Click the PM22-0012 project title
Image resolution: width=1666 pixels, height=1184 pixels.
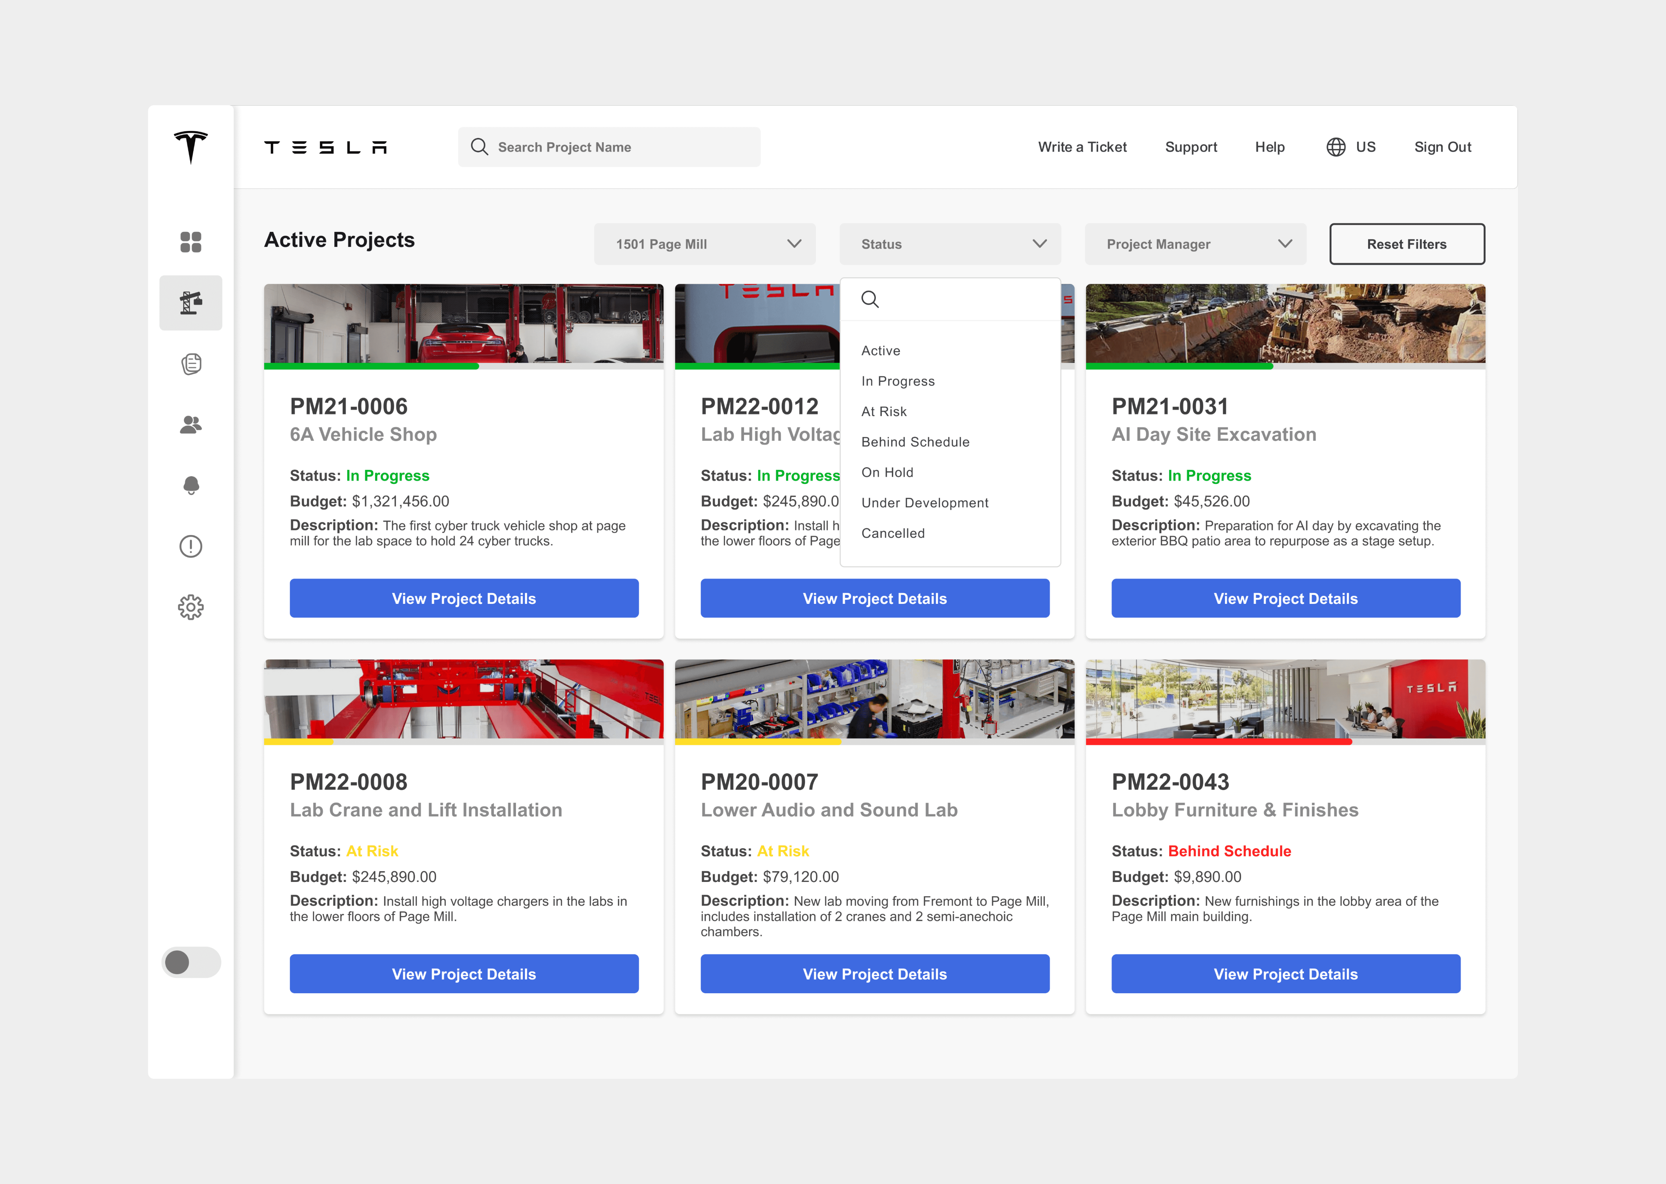[x=759, y=406]
